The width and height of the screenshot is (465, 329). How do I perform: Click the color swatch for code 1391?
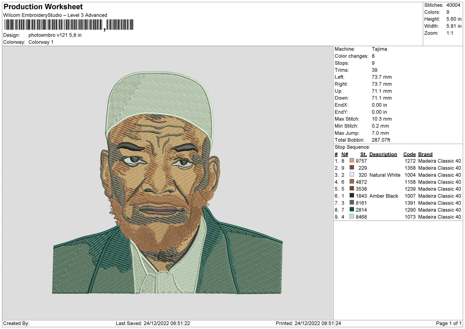tap(352, 203)
